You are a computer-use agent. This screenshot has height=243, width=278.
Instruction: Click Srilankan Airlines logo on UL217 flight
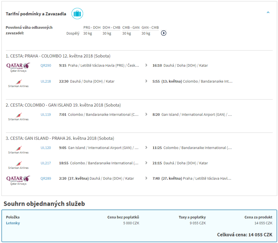(x=18, y=165)
